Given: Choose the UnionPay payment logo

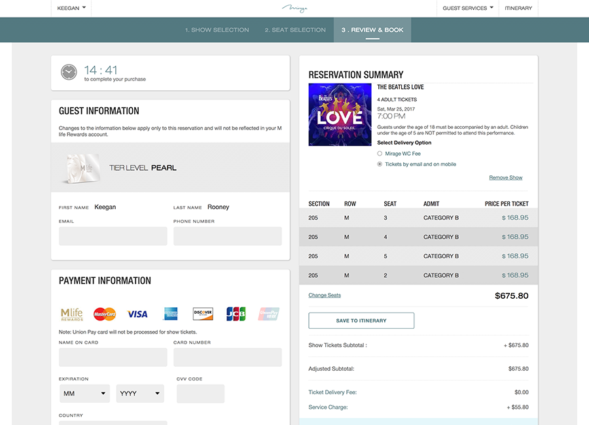Looking at the screenshot, I should tap(268, 313).
